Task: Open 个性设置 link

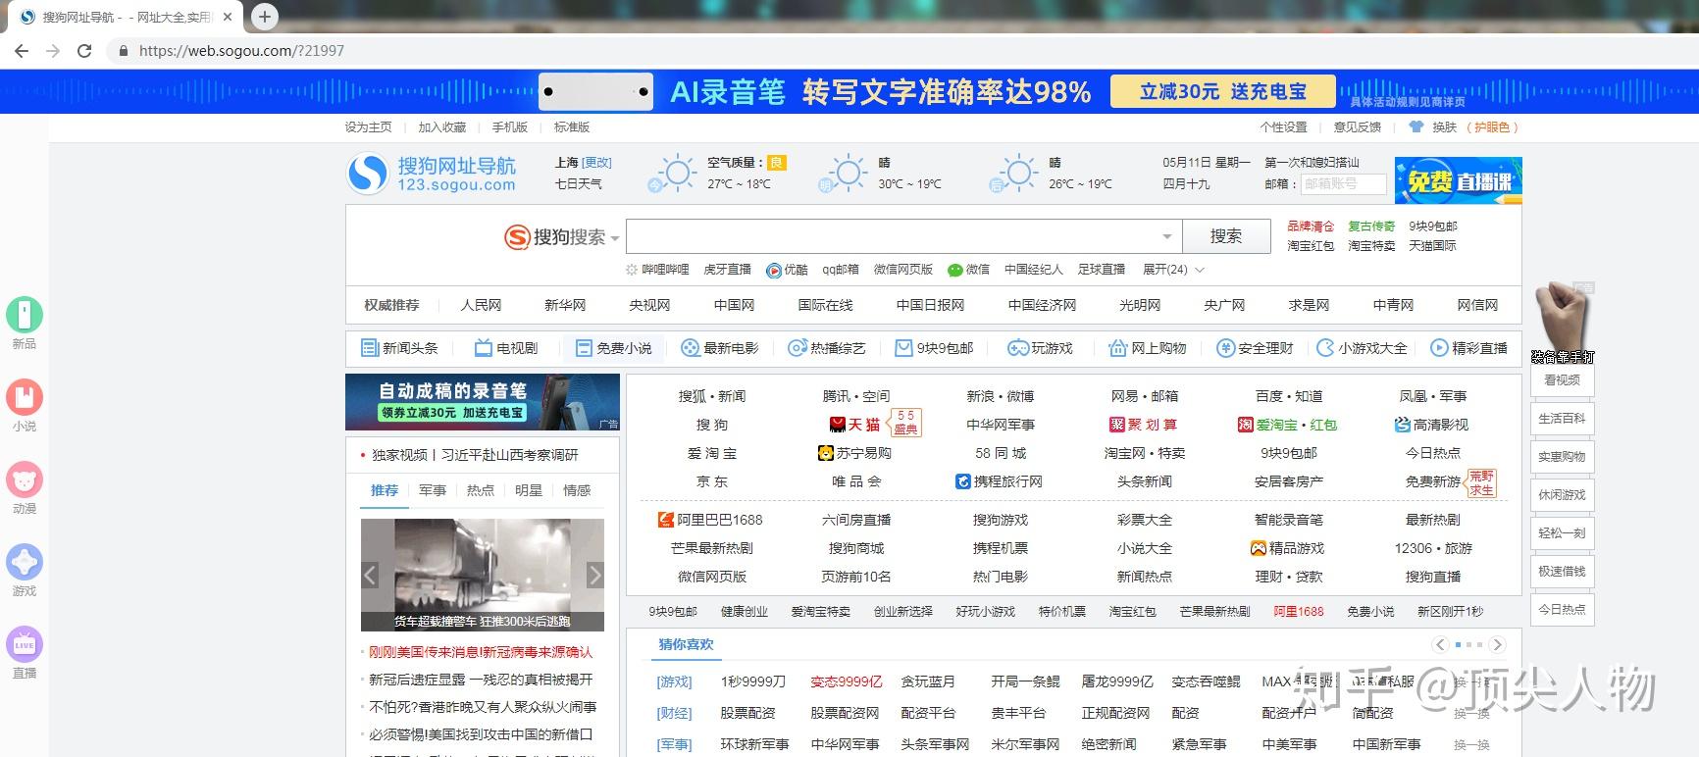Action: tap(1284, 127)
